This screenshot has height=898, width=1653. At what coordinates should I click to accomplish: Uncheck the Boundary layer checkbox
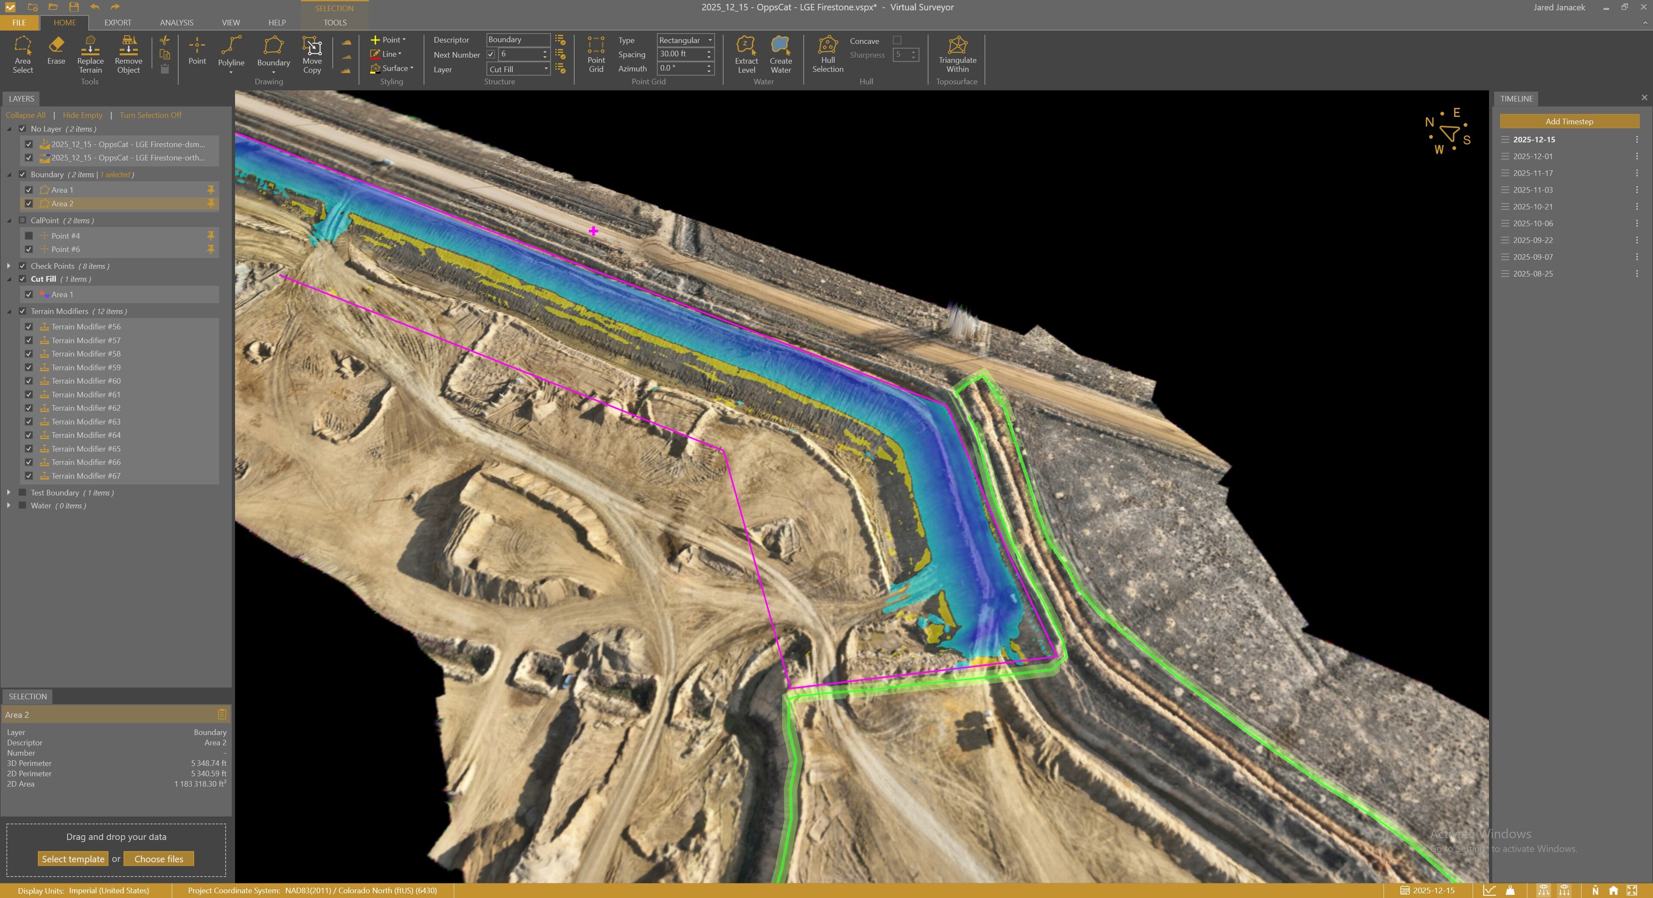tap(22, 174)
